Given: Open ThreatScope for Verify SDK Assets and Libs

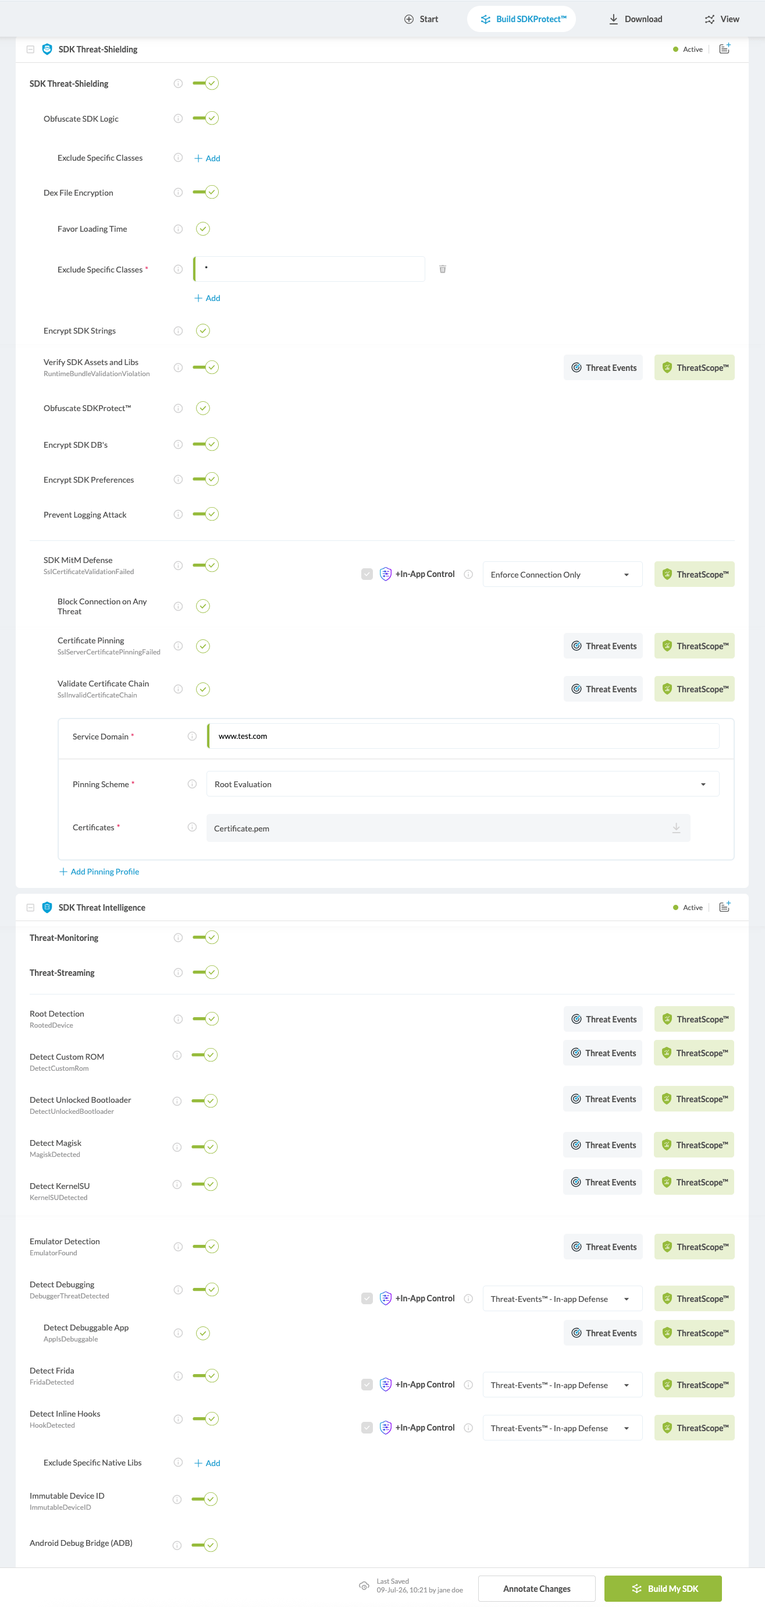Looking at the screenshot, I should pos(694,367).
